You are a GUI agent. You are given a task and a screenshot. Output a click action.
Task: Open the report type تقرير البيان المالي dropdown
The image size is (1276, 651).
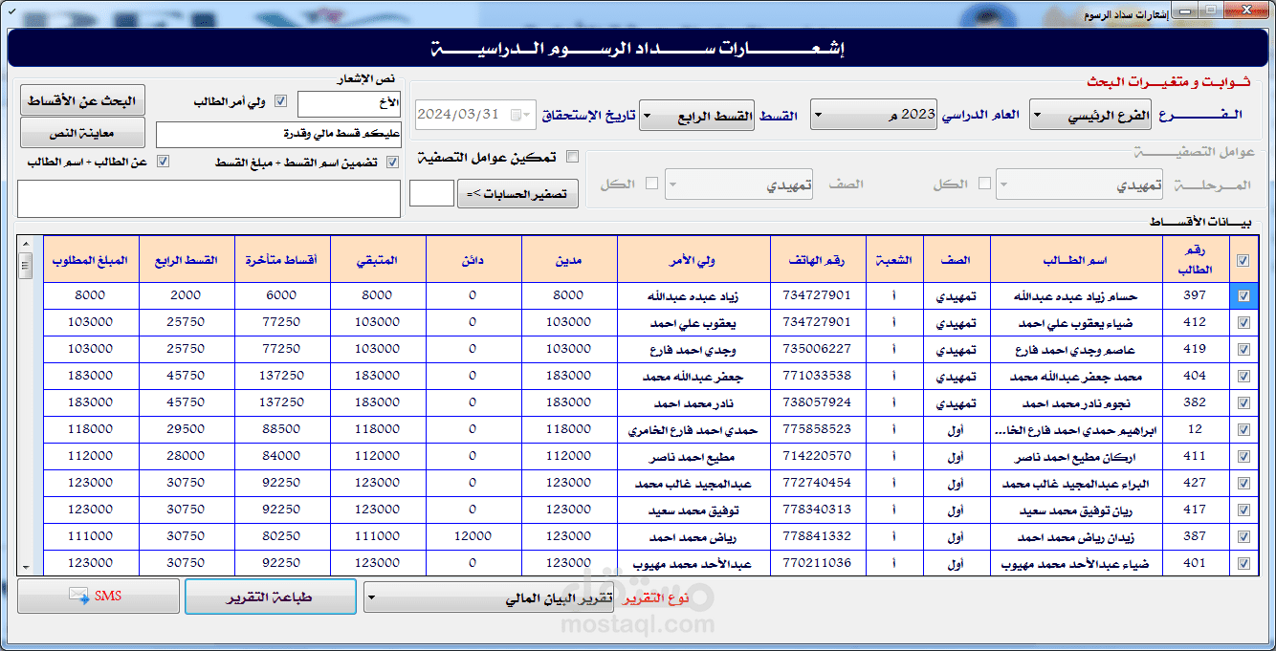(x=490, y=598)
